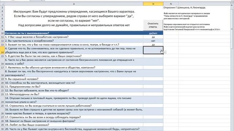Click the "Опросник Г.Шмишека, К.Леонгарда." title cell
Viewport: 234px width, 131px height.
click(x=184, y=8)
